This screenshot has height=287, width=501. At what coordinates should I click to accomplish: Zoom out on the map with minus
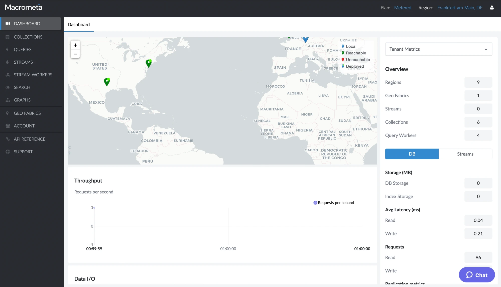(x=75, y=54)
